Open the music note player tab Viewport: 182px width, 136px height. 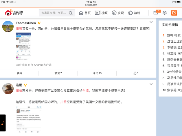pyautogui.click(x=3, y=123)
